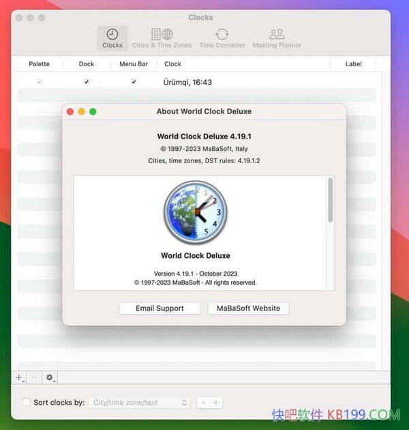
Task: Open the gear actions menu
Action: 50,377
